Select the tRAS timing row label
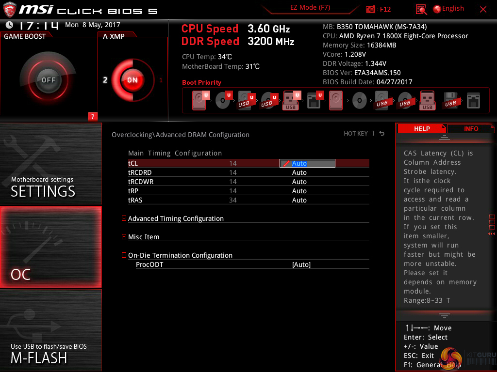497x372 pixels. pos(135,200)
